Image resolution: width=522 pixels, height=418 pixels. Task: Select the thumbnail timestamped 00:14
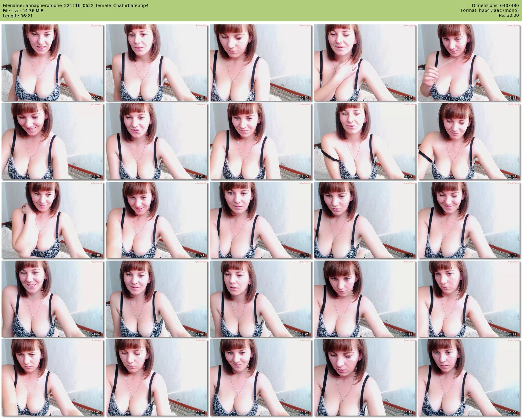(53, 63)
